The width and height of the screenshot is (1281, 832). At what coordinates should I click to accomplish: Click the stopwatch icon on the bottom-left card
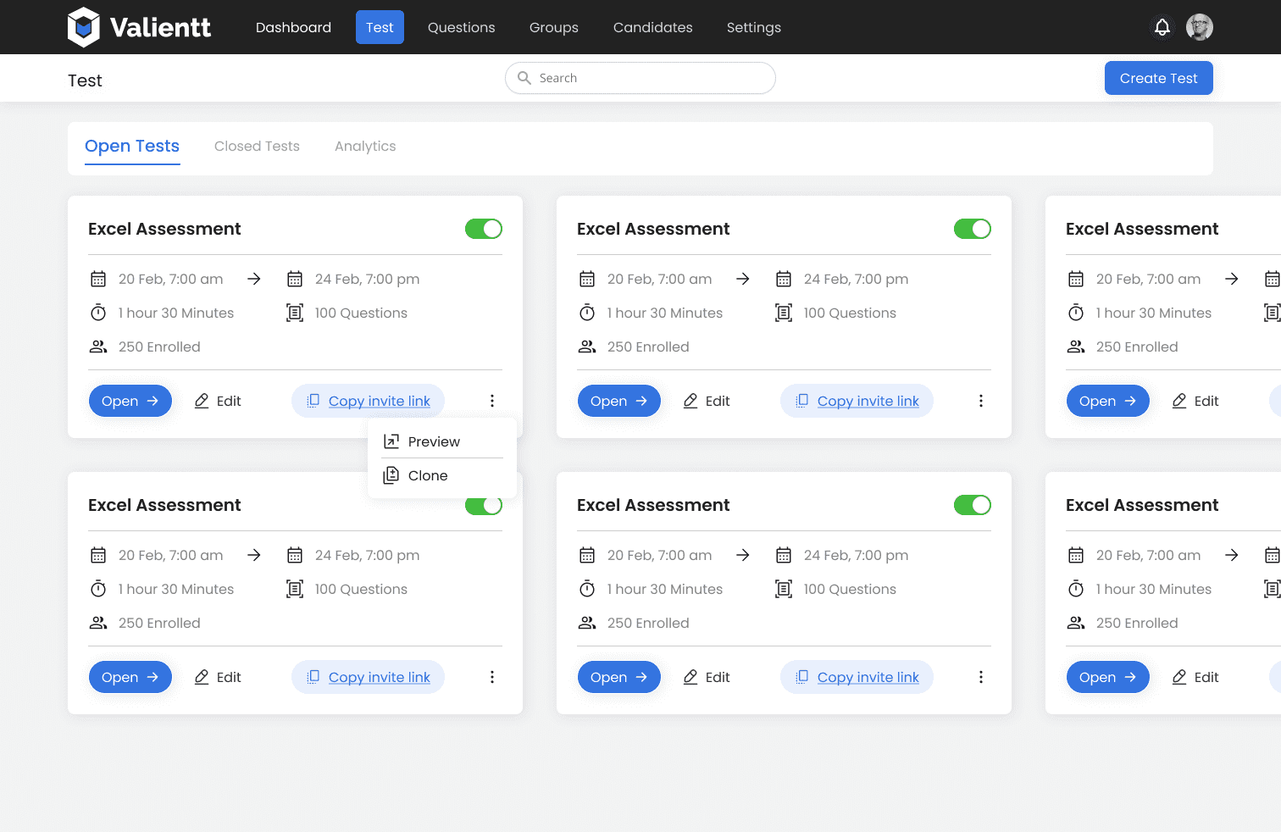click(98, 589)
